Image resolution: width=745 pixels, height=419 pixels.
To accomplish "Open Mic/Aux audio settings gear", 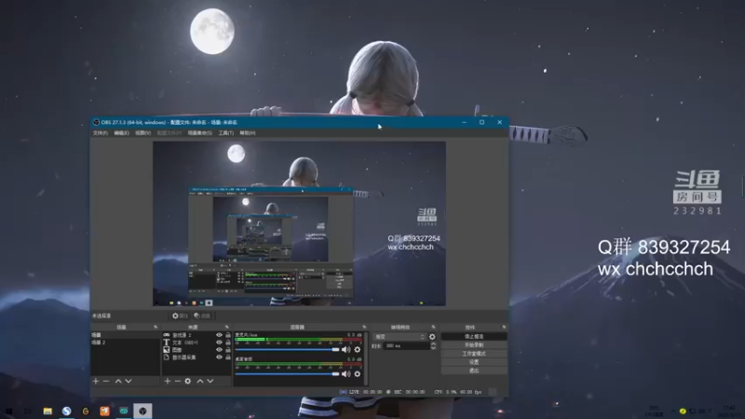I will pyautogui.click(x=358, y=350).
